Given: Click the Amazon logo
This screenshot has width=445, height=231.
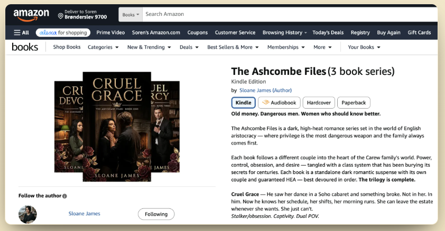Looking at the screenshot, I should click(x=31, y=15).
